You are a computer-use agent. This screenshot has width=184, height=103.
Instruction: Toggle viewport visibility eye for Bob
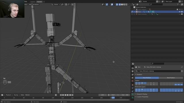click(180, 12)
